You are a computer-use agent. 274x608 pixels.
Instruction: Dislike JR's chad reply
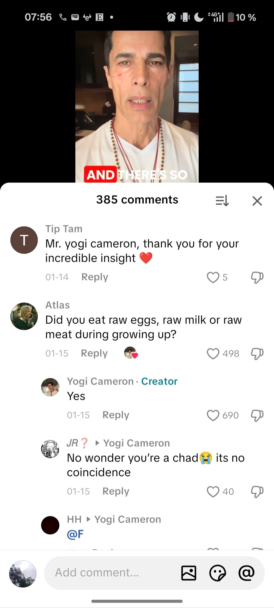(x=257, y=492)
